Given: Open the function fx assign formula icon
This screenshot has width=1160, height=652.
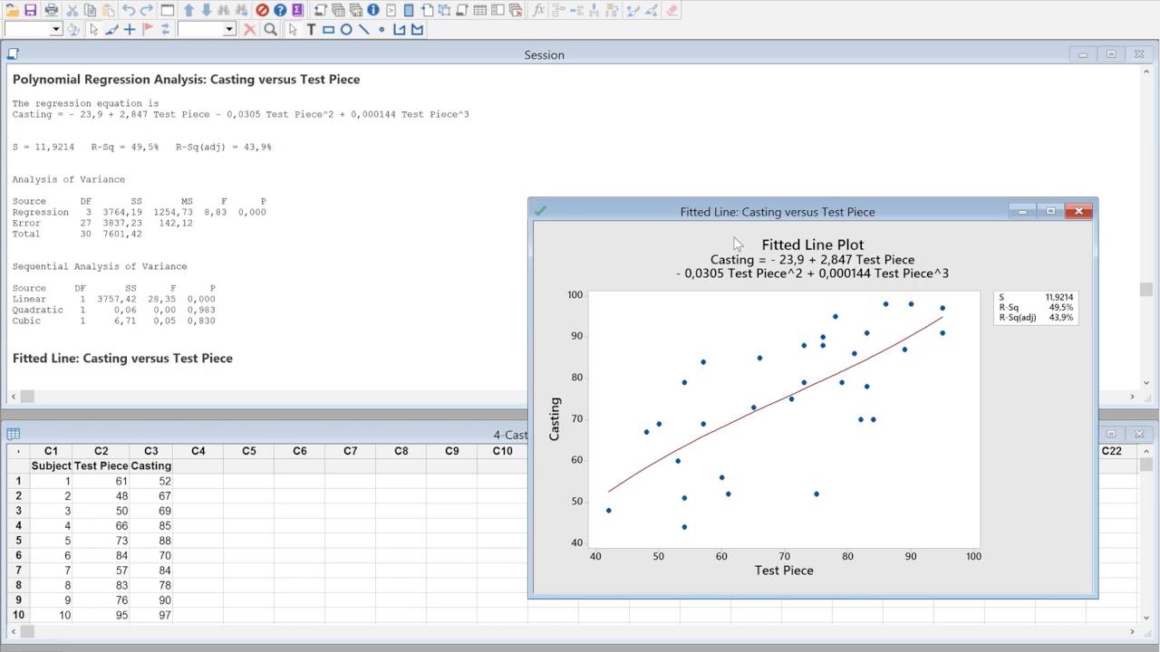Looking at the screenshot, I should pos(538,10).
